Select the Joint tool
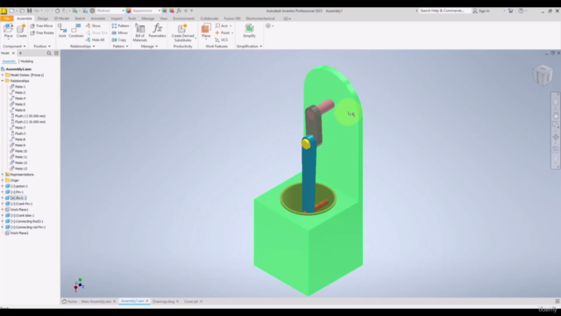The height and width of the screenshot is (316, 561). coord(62,31)
